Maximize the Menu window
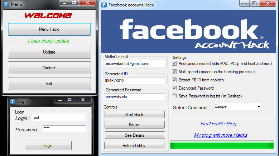 74,2
